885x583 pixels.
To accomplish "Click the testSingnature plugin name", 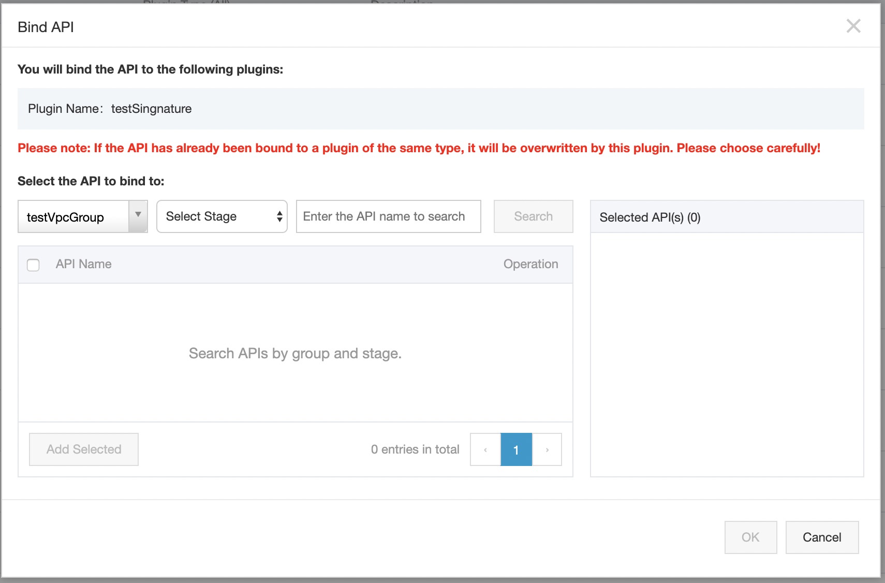I will pos(151,109).
